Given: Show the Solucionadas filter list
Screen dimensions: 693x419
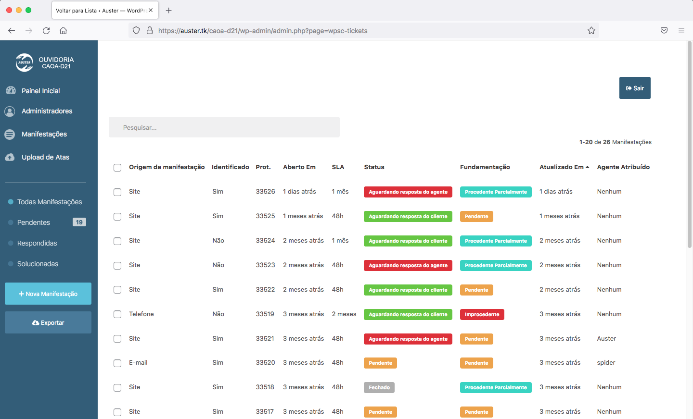Looking at the screenshot, I should (38, 264).
